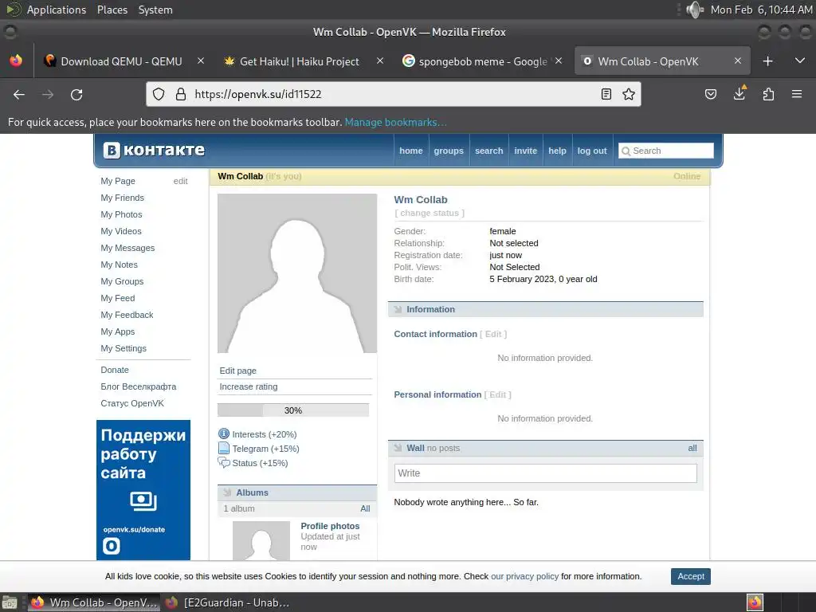Click the Telegram document icon
This screenshot has width=816, height=612.
coord(224,448)
